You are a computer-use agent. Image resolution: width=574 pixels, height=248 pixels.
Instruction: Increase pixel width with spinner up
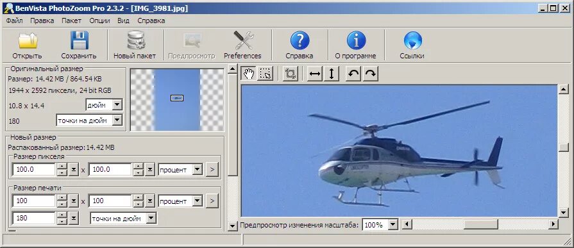point(63,167)
